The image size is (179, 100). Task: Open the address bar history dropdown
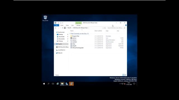pyautogui.click(x=103, y=28)
